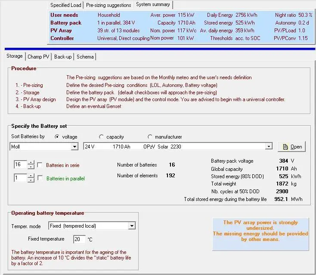Click the Open button with document icon
Screen dimensions: 316x275
click(x=291, y=147)
